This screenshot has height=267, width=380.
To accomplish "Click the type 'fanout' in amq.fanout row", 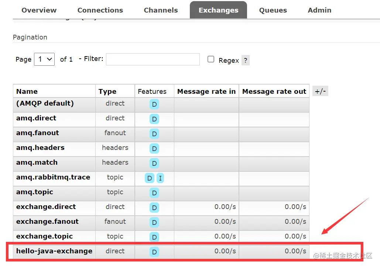I will coord(115,133).
